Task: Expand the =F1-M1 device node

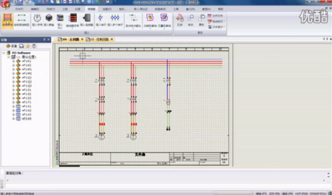Action: click(x=13, y=69)
